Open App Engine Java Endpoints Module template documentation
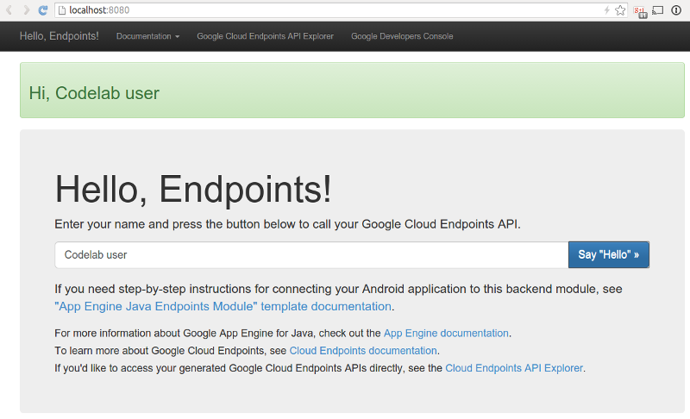This screenshot has height=419, width=690. click(223, 306)
